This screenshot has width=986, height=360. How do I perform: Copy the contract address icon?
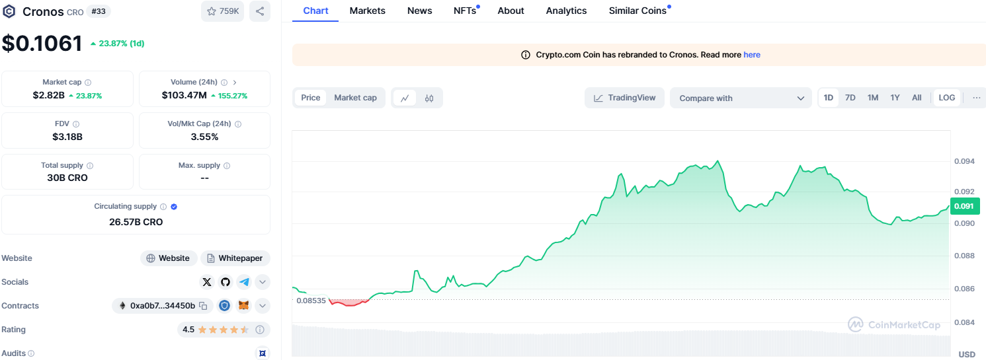point(204,306)
